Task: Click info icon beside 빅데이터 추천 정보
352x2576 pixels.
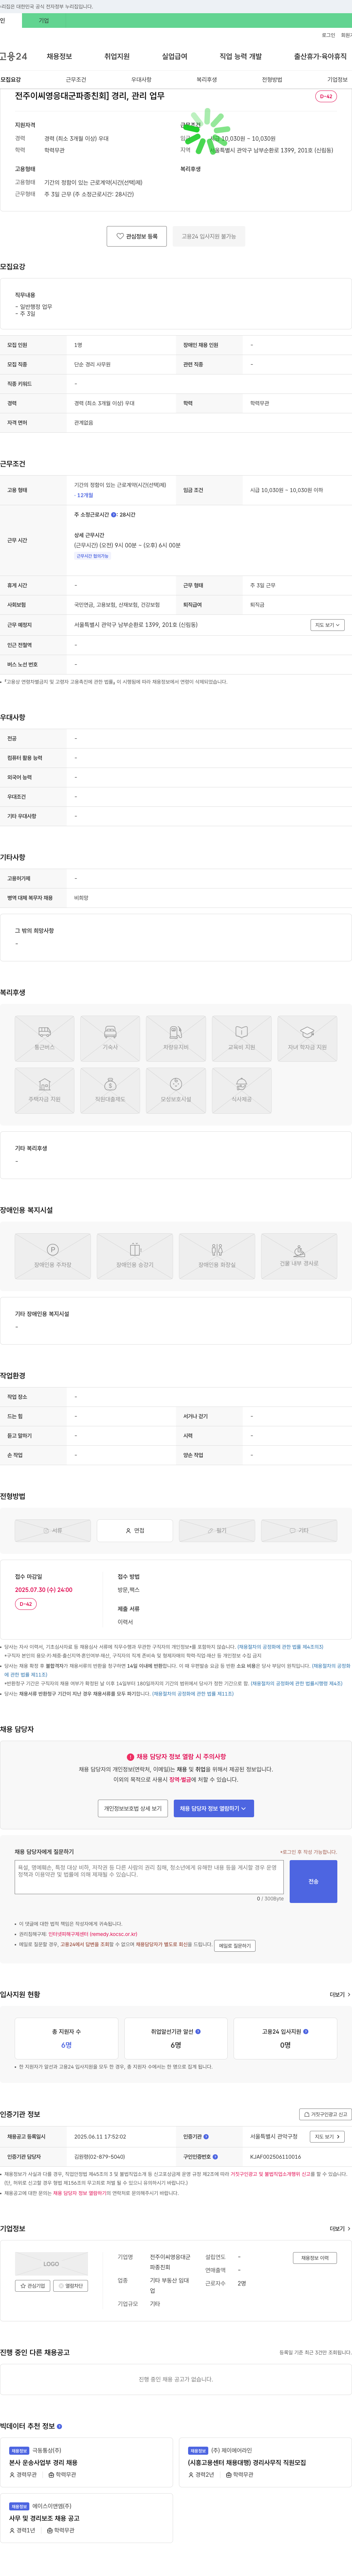Action: click(x=59, y=2427)
